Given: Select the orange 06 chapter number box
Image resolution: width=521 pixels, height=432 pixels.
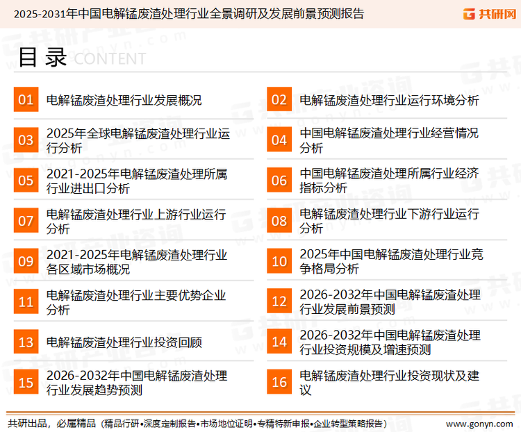Looking at the screenshot, I should (x=279, y=180).
